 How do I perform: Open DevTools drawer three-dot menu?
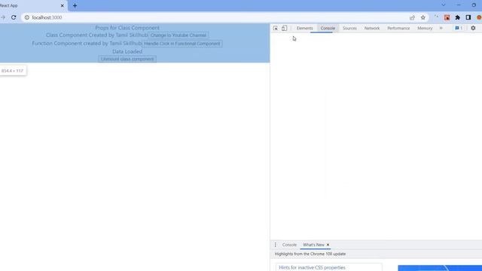276,245
